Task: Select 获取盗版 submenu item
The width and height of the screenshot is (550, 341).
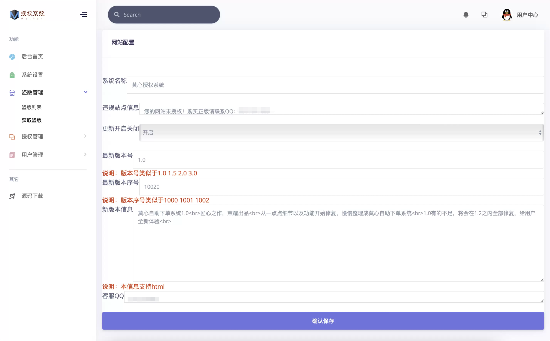Action: (32, 120)
